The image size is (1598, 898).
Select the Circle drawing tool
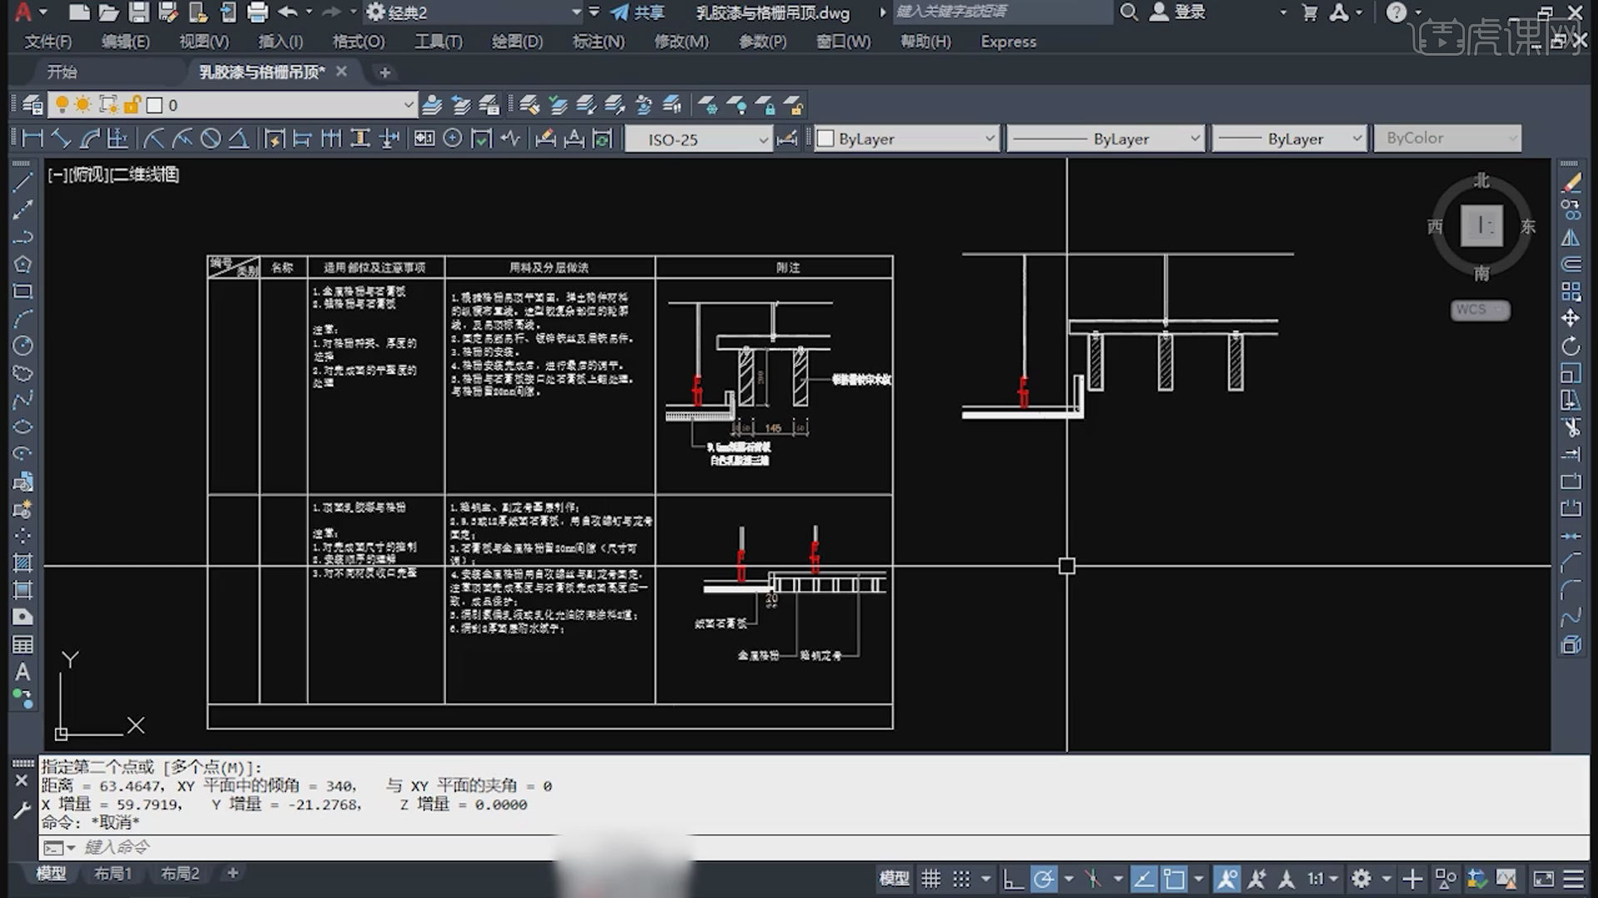[x=22, y=346]
